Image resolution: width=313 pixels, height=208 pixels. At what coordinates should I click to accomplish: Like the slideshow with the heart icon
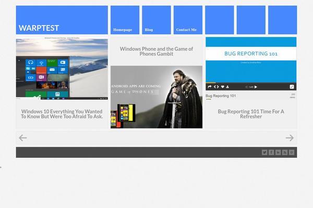point(223,87)
